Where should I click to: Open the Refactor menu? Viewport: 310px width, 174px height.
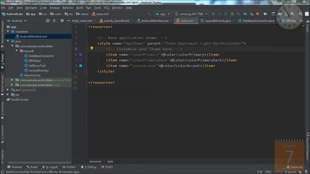coord(68,8)
